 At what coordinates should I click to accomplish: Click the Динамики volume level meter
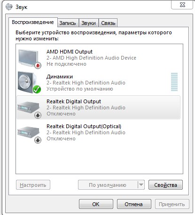(174, 82)
